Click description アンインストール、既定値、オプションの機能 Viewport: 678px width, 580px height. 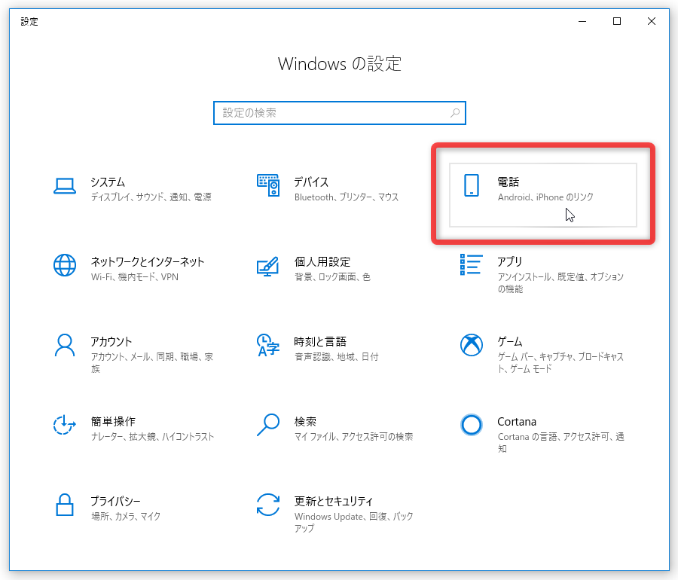560,282
